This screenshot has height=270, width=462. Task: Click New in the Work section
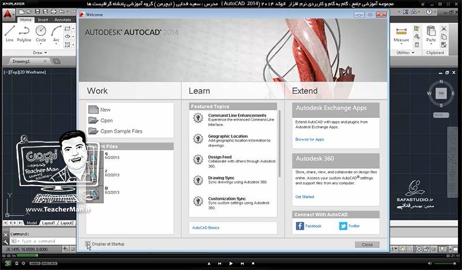(x=99, y=109)
